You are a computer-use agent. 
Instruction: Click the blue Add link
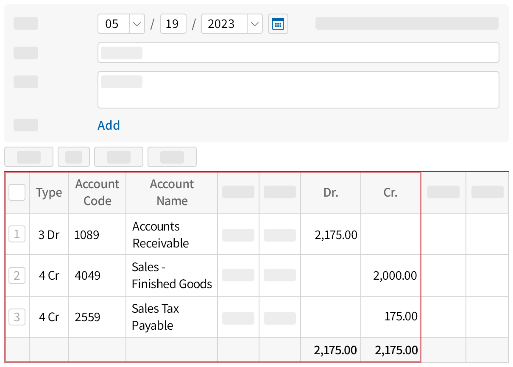tap(109, 125)
